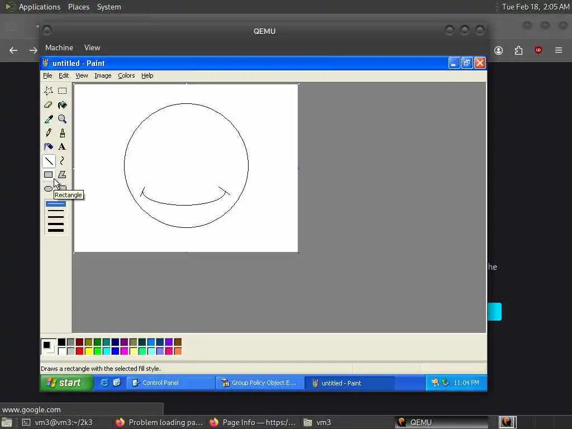Image resolution: width=572 pixels, height=429 pixels.
Task: Choose the thinnest line width
Action: coord(55,204)
